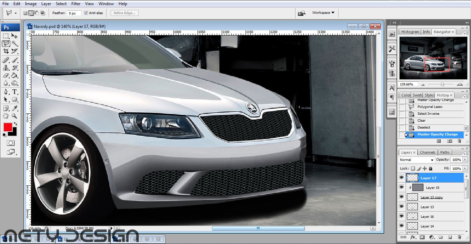Select the Brush tool
471x244 pixels.
14,60
